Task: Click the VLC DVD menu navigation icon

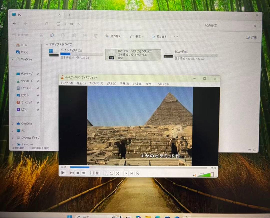Action: click(x=138, y=173)
